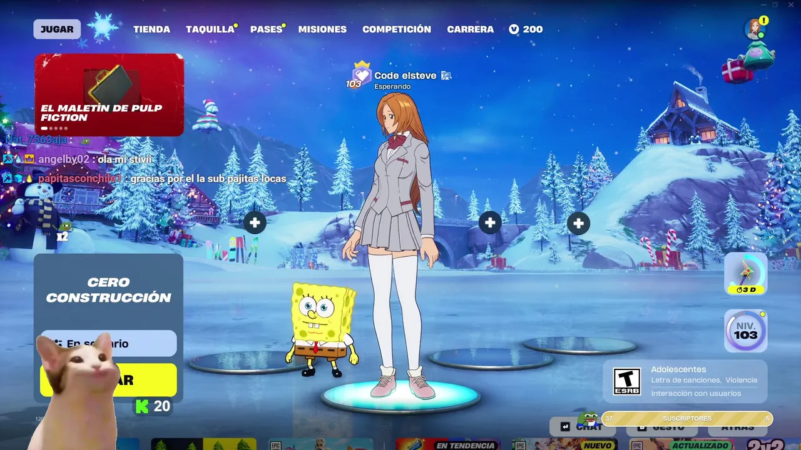Open the CHAT button
The image size is (801, 450).
tap(582, 427)
